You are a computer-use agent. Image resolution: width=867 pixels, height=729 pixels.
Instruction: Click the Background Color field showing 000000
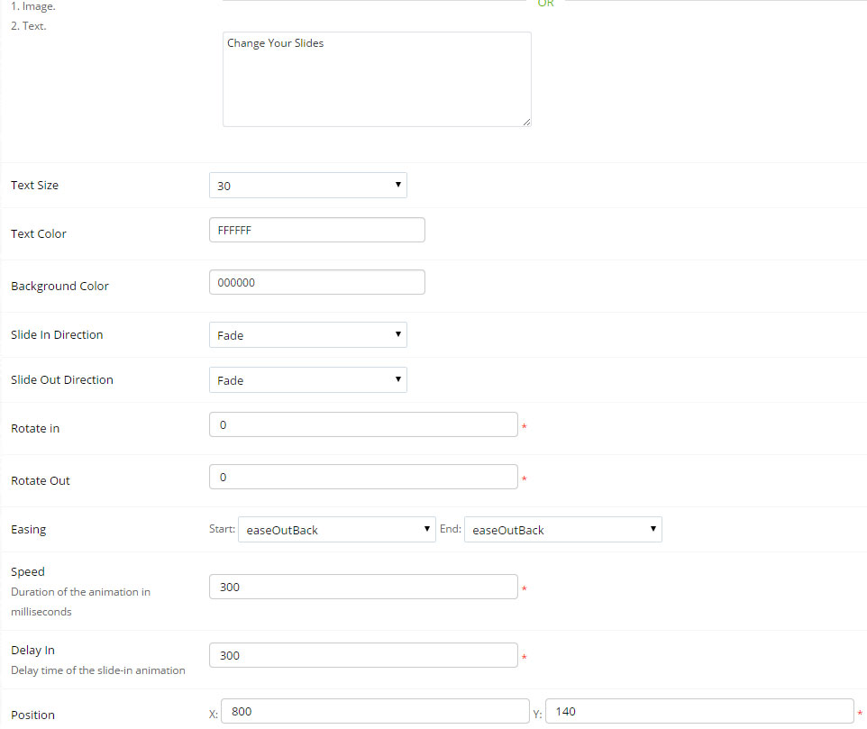tap(316, 283)
